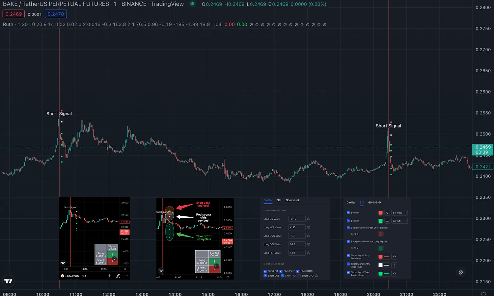Click info icon next to Long GD Value
The image size is (494, 296).
click(x=309, y=219)
